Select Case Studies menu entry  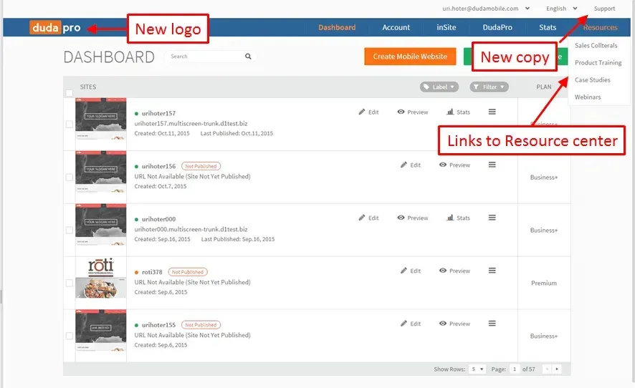pos(593,80)
